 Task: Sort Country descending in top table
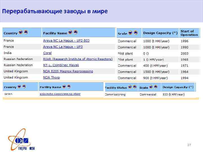tap(21, 32)
